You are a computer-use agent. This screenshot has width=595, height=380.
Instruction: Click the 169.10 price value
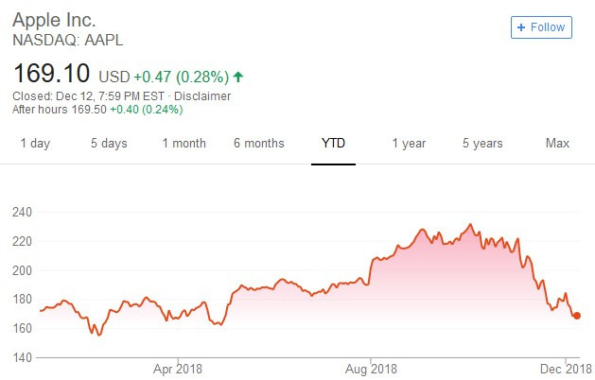51,73
